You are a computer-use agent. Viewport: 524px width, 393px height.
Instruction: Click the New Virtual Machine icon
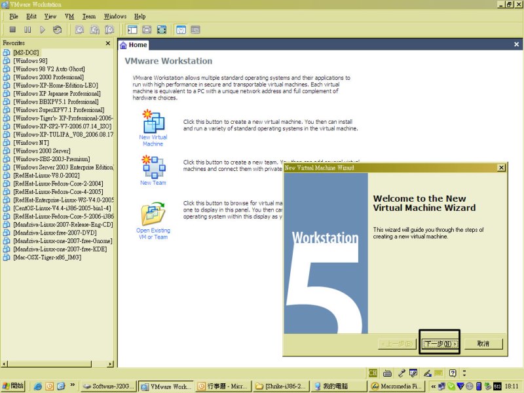[x=153, y=122]
